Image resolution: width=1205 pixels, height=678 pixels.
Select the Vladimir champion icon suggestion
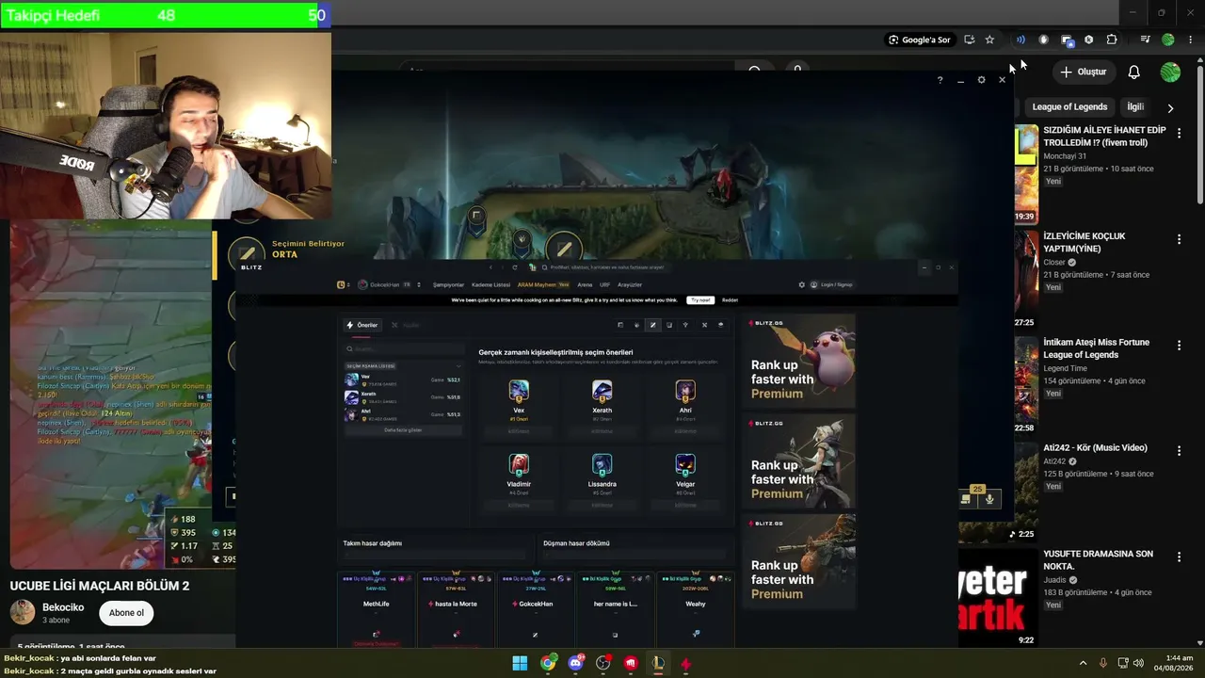519,464
